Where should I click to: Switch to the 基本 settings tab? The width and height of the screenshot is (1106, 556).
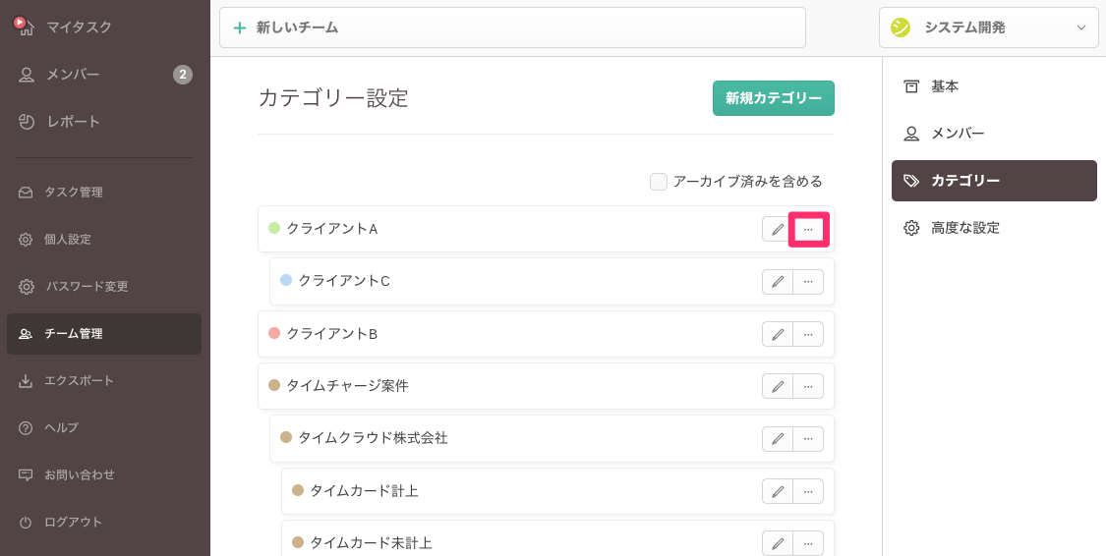point(944,86)
